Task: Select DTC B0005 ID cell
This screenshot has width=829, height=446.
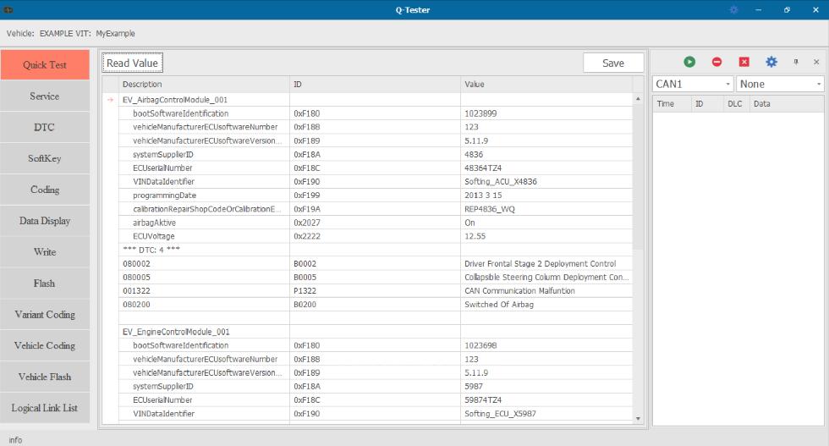Action: coord(376,278)
